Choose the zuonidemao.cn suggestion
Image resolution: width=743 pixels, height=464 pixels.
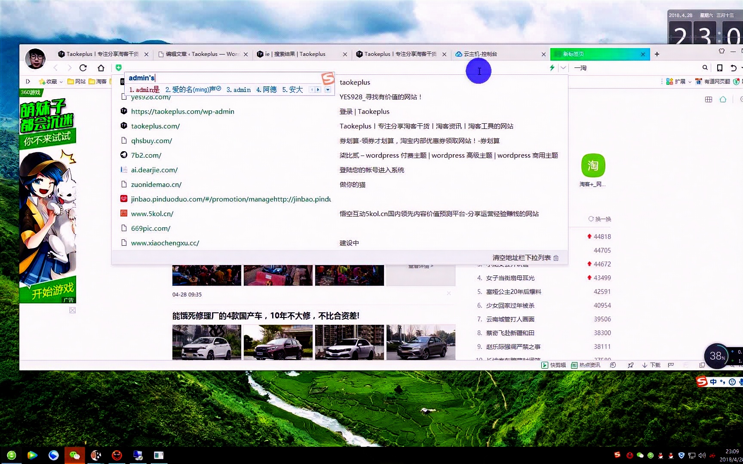coord(340,185)
